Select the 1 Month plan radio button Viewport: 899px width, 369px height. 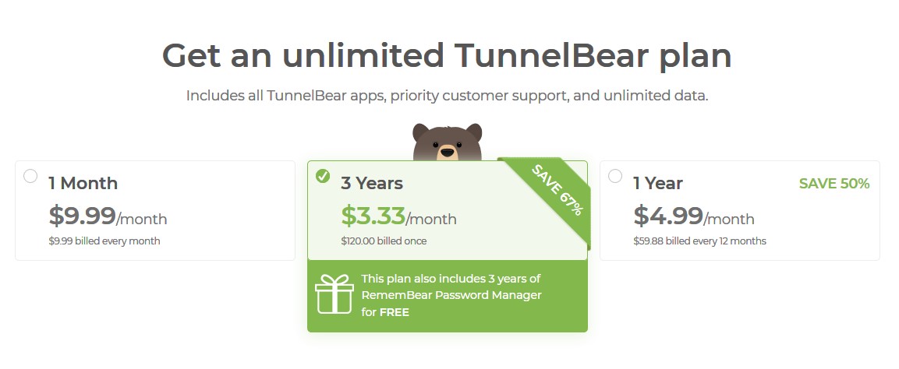click(x=30, y=176)
